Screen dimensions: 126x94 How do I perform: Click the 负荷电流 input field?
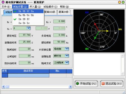coord(59,35)
